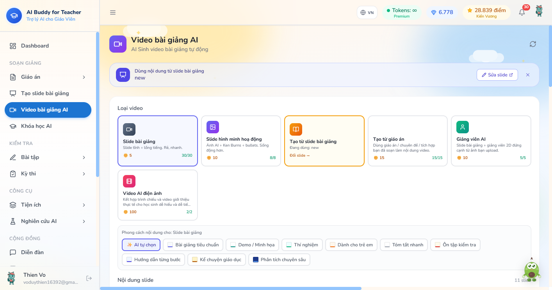This screenshot has height=290, width=552.
Task: Open the VN language selector
Action: (367, 12)
